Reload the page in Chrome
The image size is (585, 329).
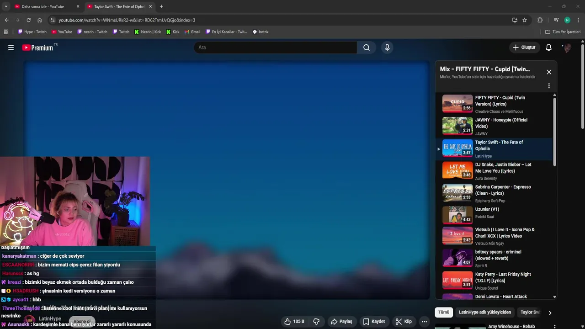pyautogui.click(x=28, y=20)
